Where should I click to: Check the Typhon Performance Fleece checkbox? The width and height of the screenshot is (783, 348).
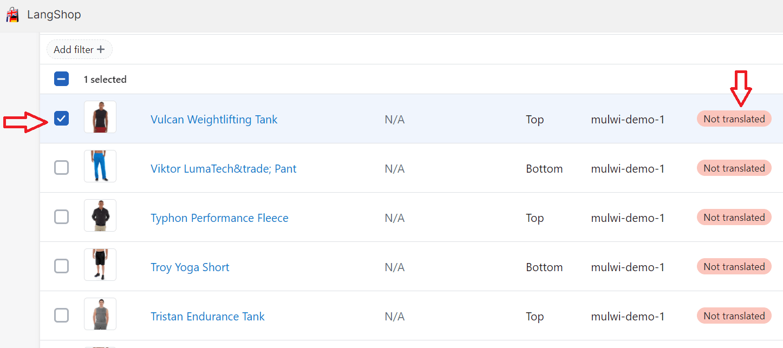click(62, 217)
